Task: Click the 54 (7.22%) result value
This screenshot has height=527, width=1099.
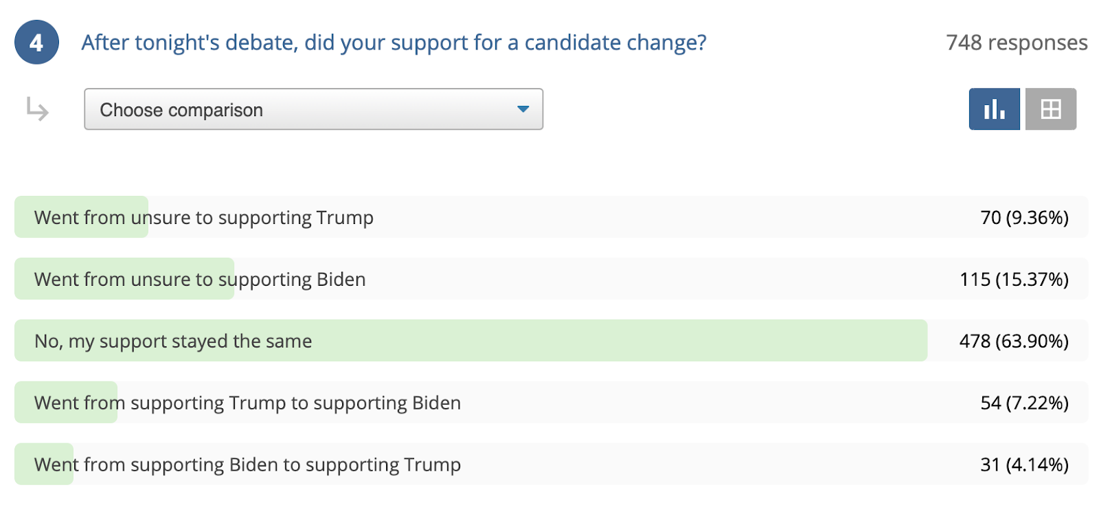Action: click(x=1024, y=403)
